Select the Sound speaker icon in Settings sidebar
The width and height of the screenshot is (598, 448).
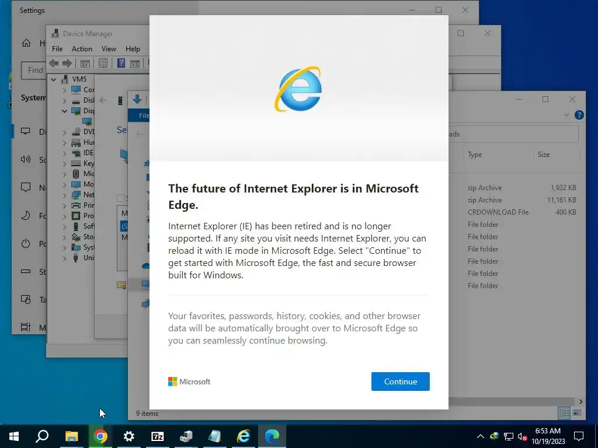coord(26,159)
